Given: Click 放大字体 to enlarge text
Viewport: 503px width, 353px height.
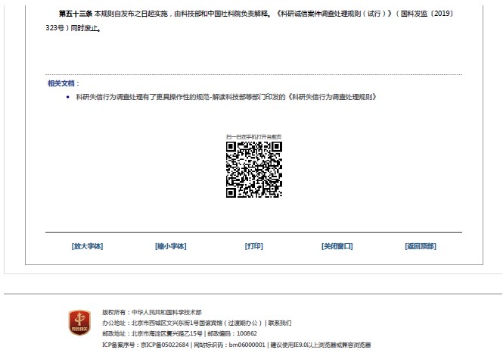Looking at the screenshot, I should tap(87, 246).
